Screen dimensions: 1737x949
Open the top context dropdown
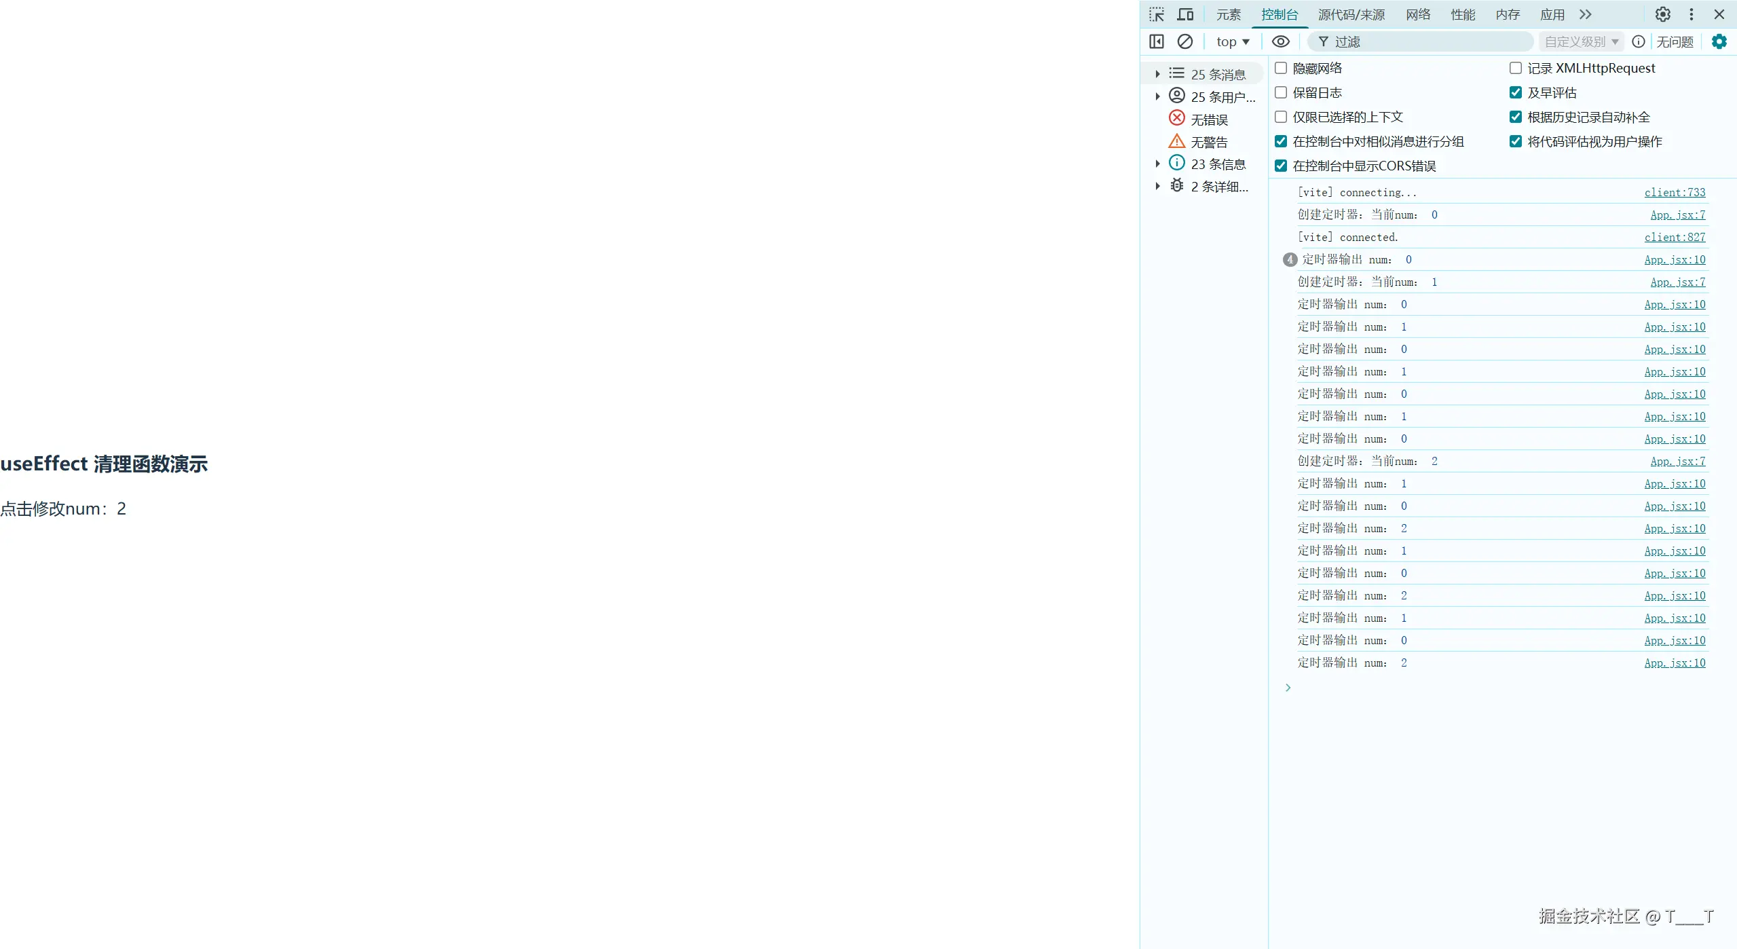(x=1233, y=41)
